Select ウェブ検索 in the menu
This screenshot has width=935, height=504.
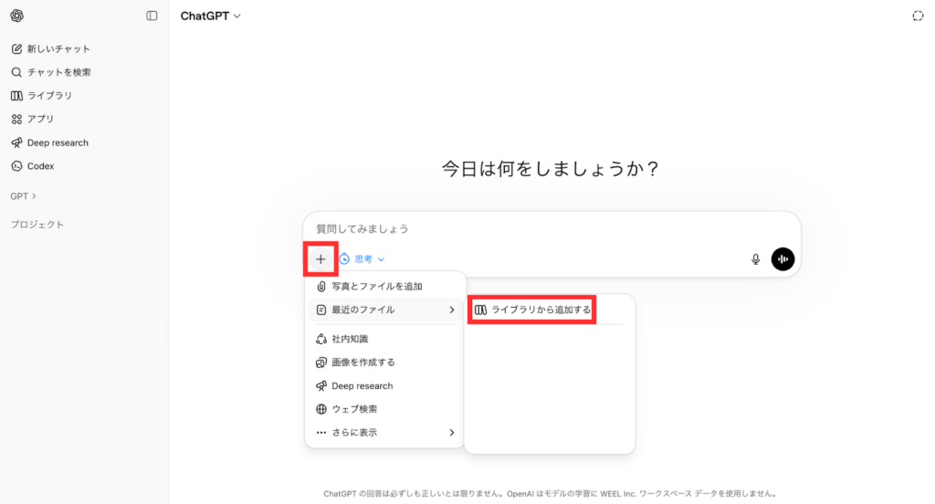pos(384,409)
